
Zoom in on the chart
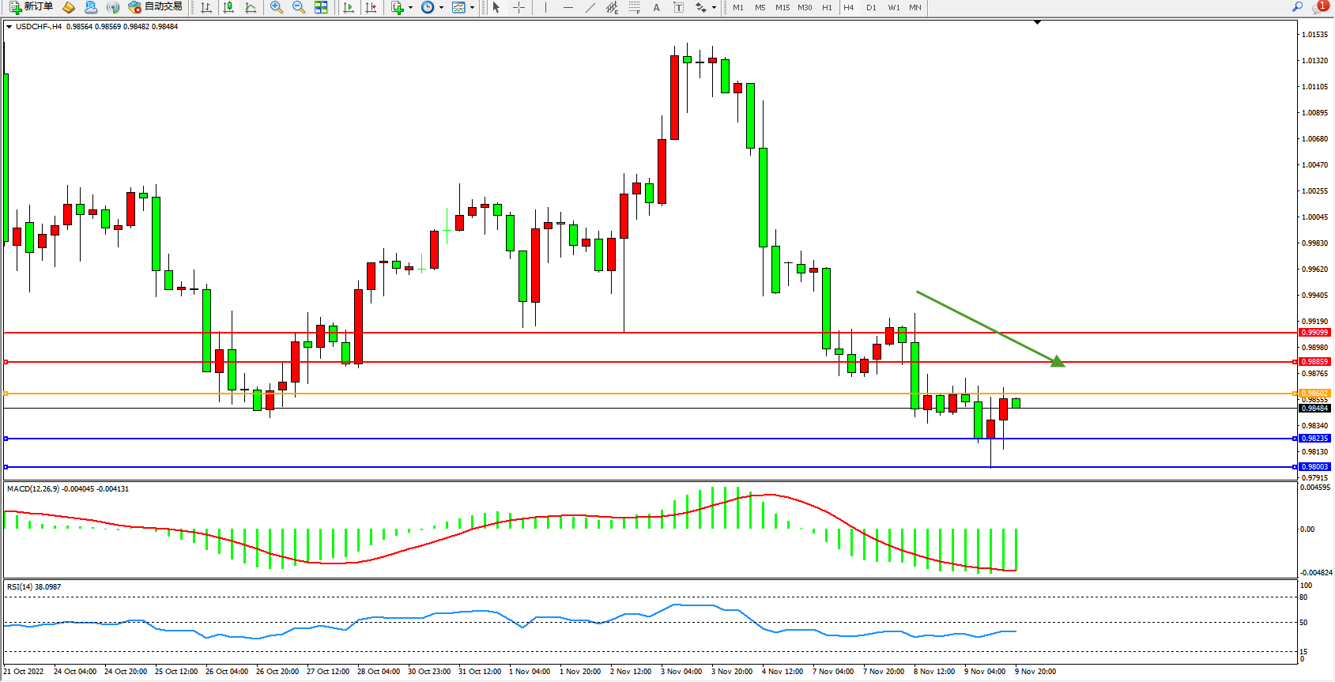click(276, 7)
